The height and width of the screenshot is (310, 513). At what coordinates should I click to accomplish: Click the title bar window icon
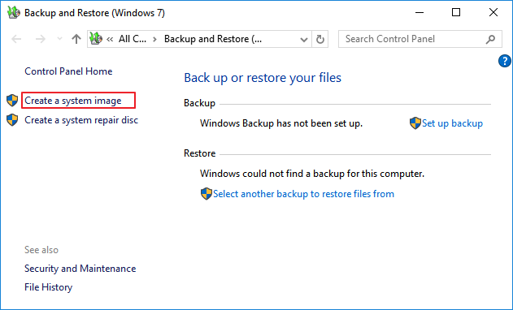(x=13, y=12)
